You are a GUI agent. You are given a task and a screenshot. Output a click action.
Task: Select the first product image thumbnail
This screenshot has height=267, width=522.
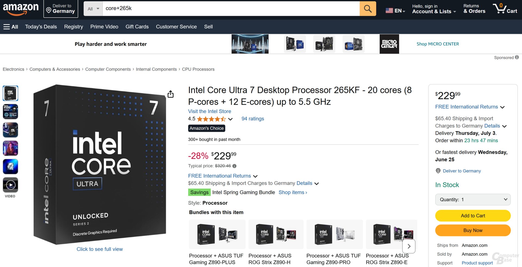[10, 93]
